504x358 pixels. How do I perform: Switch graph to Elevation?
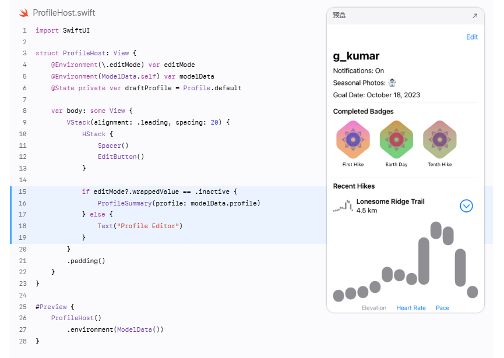tap(374, 307)
